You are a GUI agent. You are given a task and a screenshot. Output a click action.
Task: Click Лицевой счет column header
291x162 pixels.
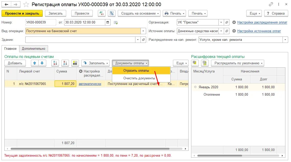(36, 73)
